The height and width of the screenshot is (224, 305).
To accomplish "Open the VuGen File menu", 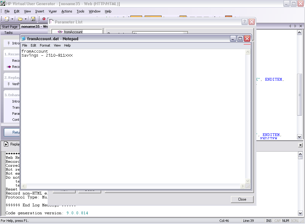I will pyautogui.click(x=7, y=11).
